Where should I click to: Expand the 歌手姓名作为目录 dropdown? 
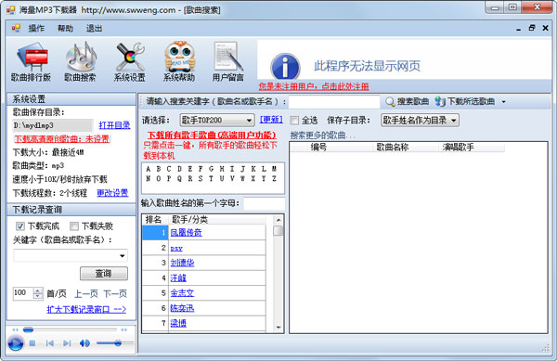coord(454,121)
